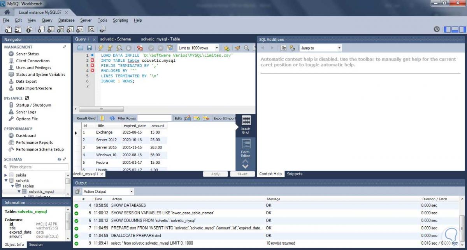Execute statement under cursor icon
The width and height of the screenshot is (467, 250).
coord(110,48)
